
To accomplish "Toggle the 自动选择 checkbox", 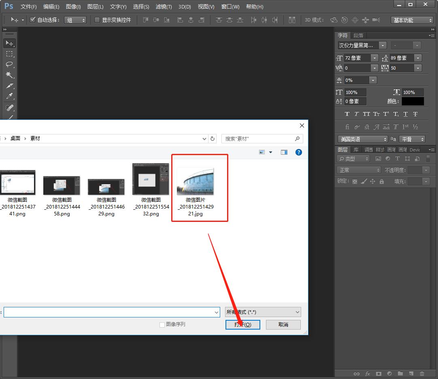I will click(33, 20).
